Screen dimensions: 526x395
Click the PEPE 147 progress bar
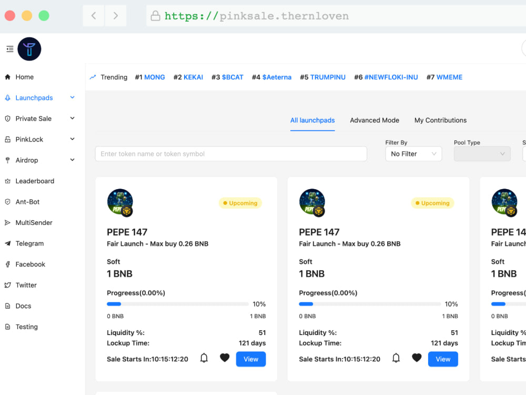178,304
